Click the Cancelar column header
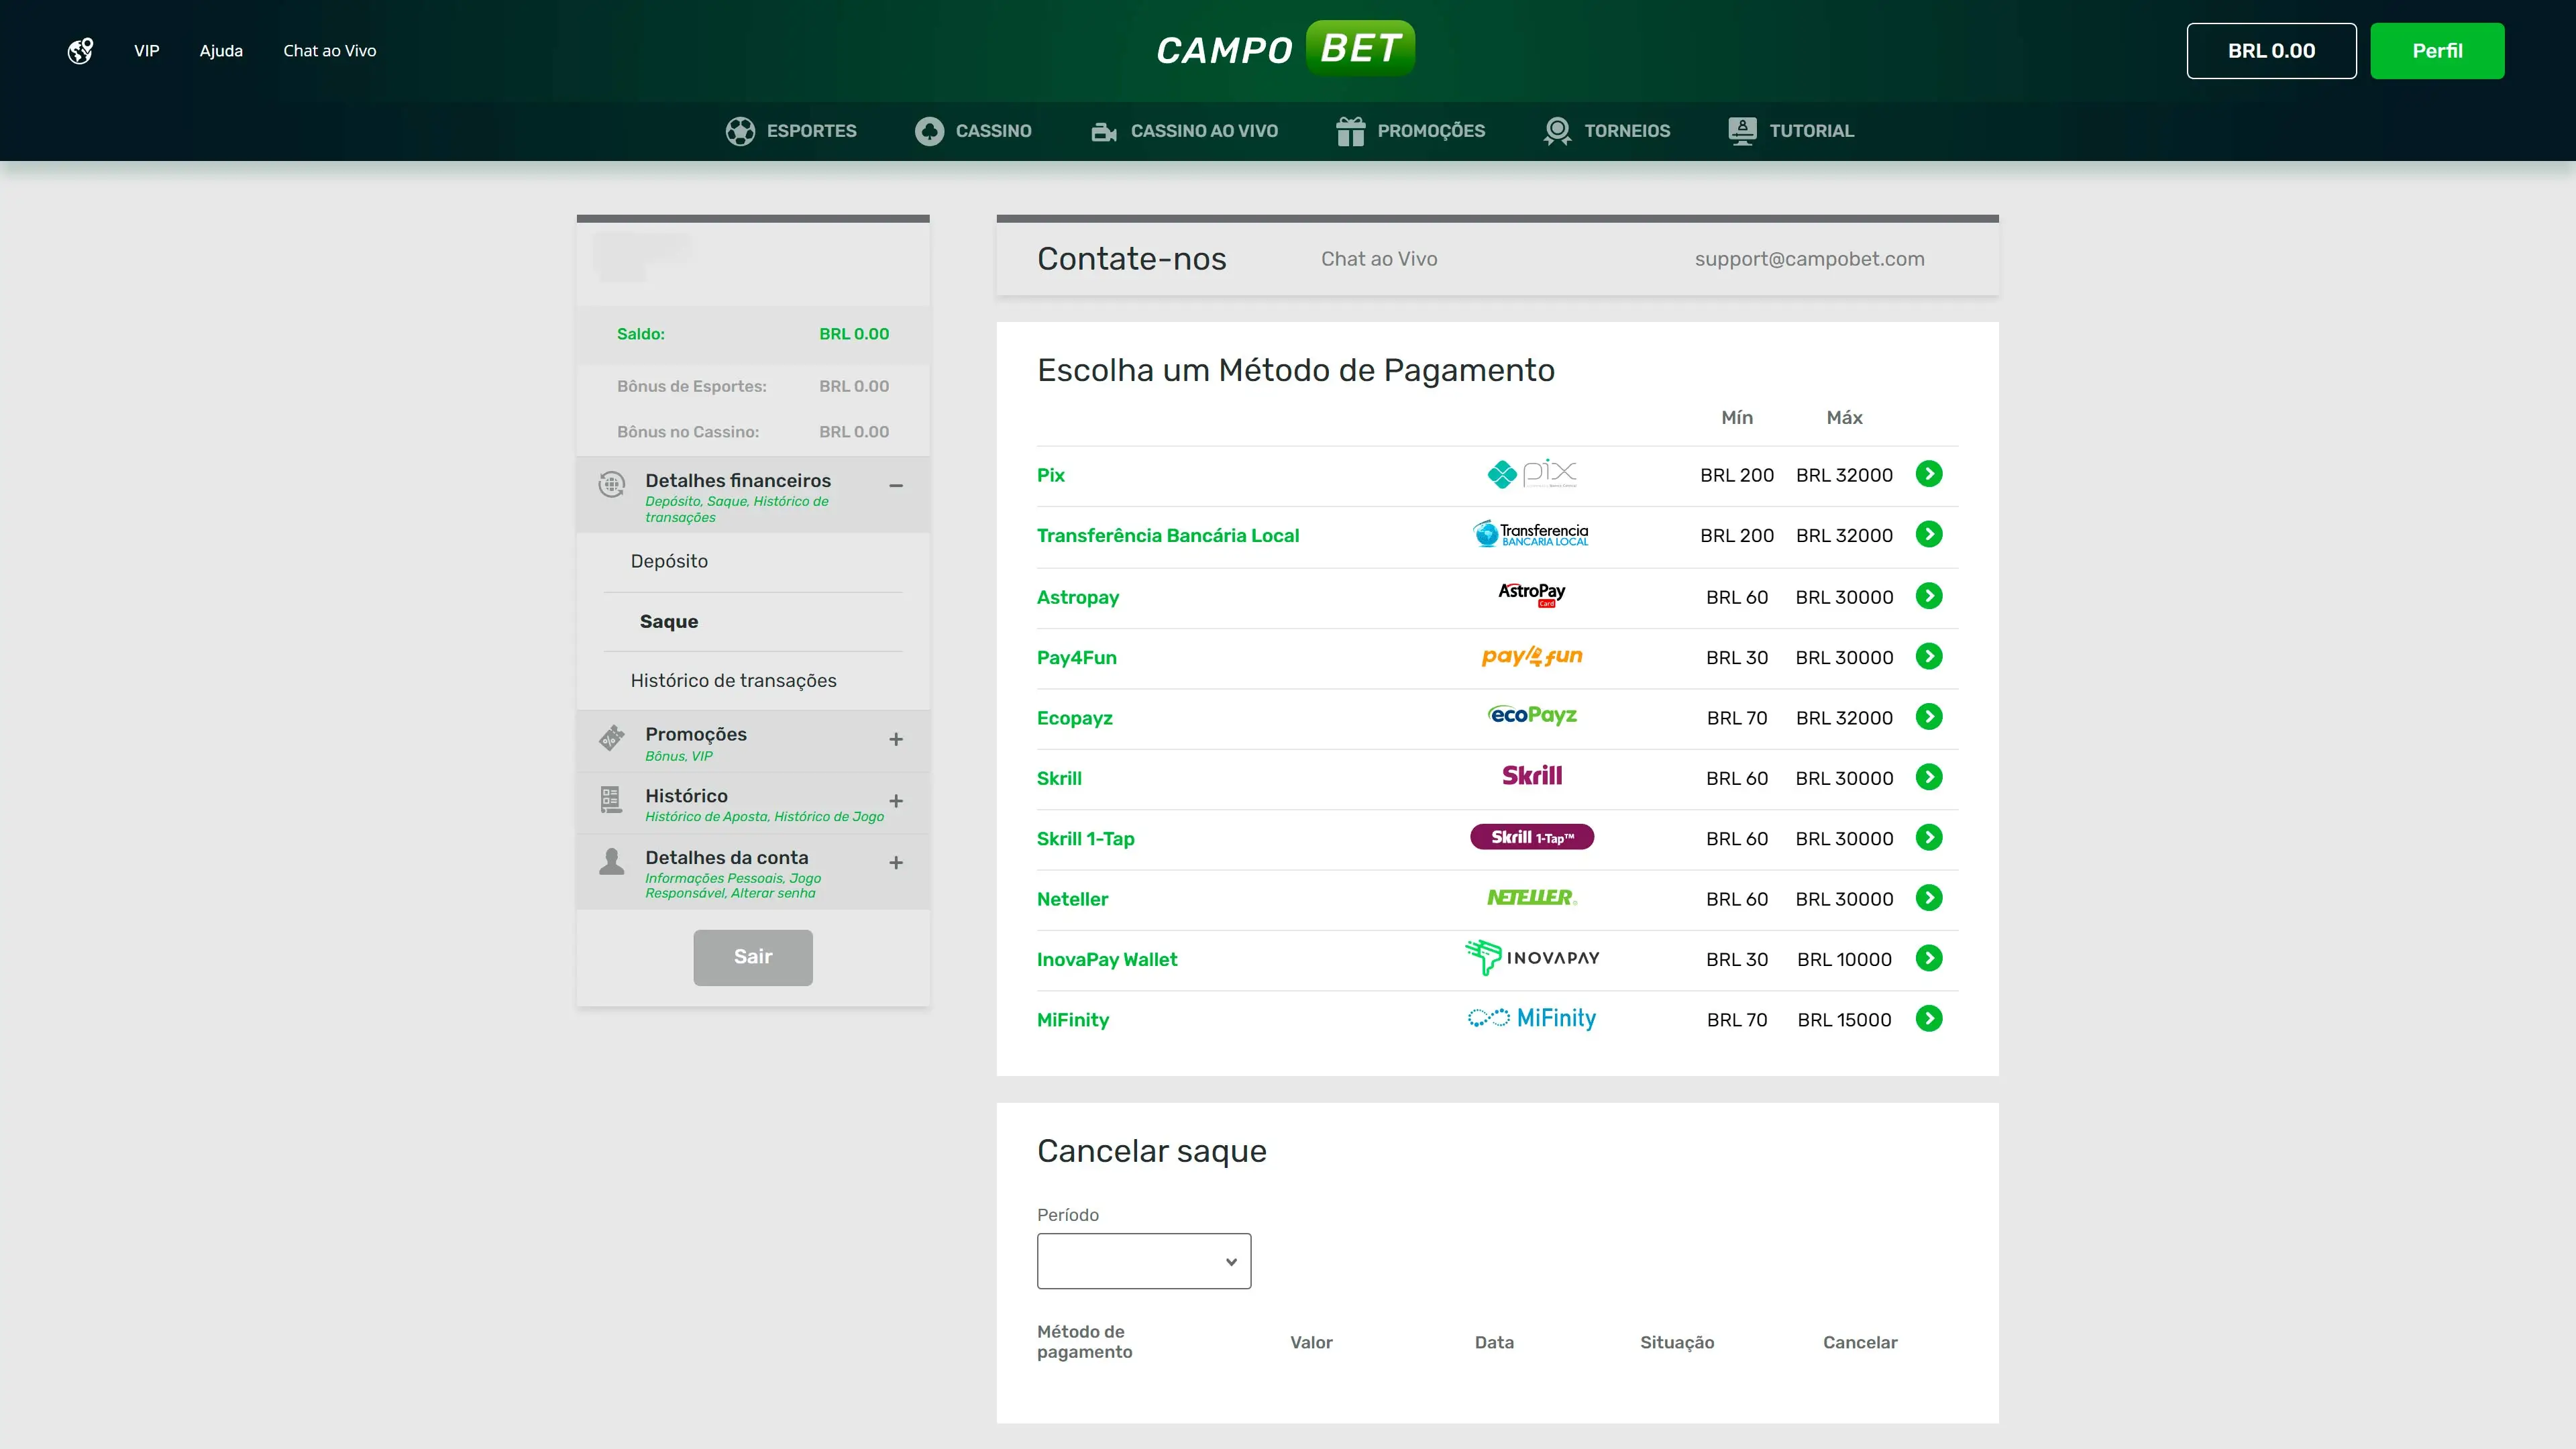 (1860, 1342)
